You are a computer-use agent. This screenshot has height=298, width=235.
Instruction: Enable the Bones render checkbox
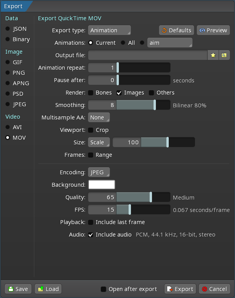(90, 93)
